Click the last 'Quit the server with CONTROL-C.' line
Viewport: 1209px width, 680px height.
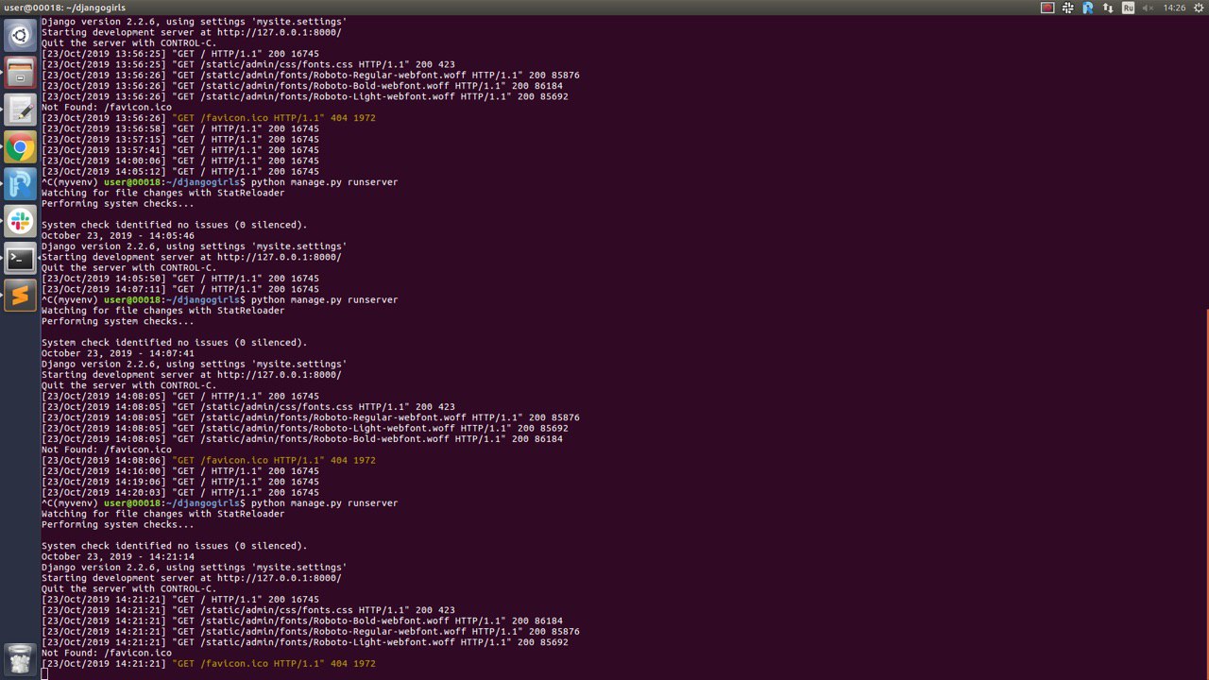point(128,589)
